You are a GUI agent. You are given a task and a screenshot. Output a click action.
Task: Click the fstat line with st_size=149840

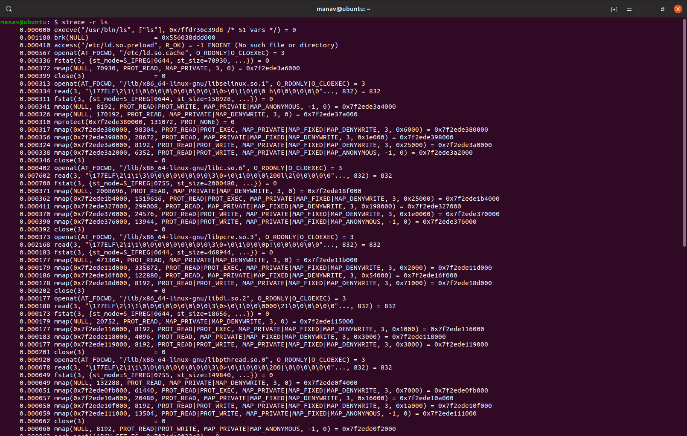146,375
